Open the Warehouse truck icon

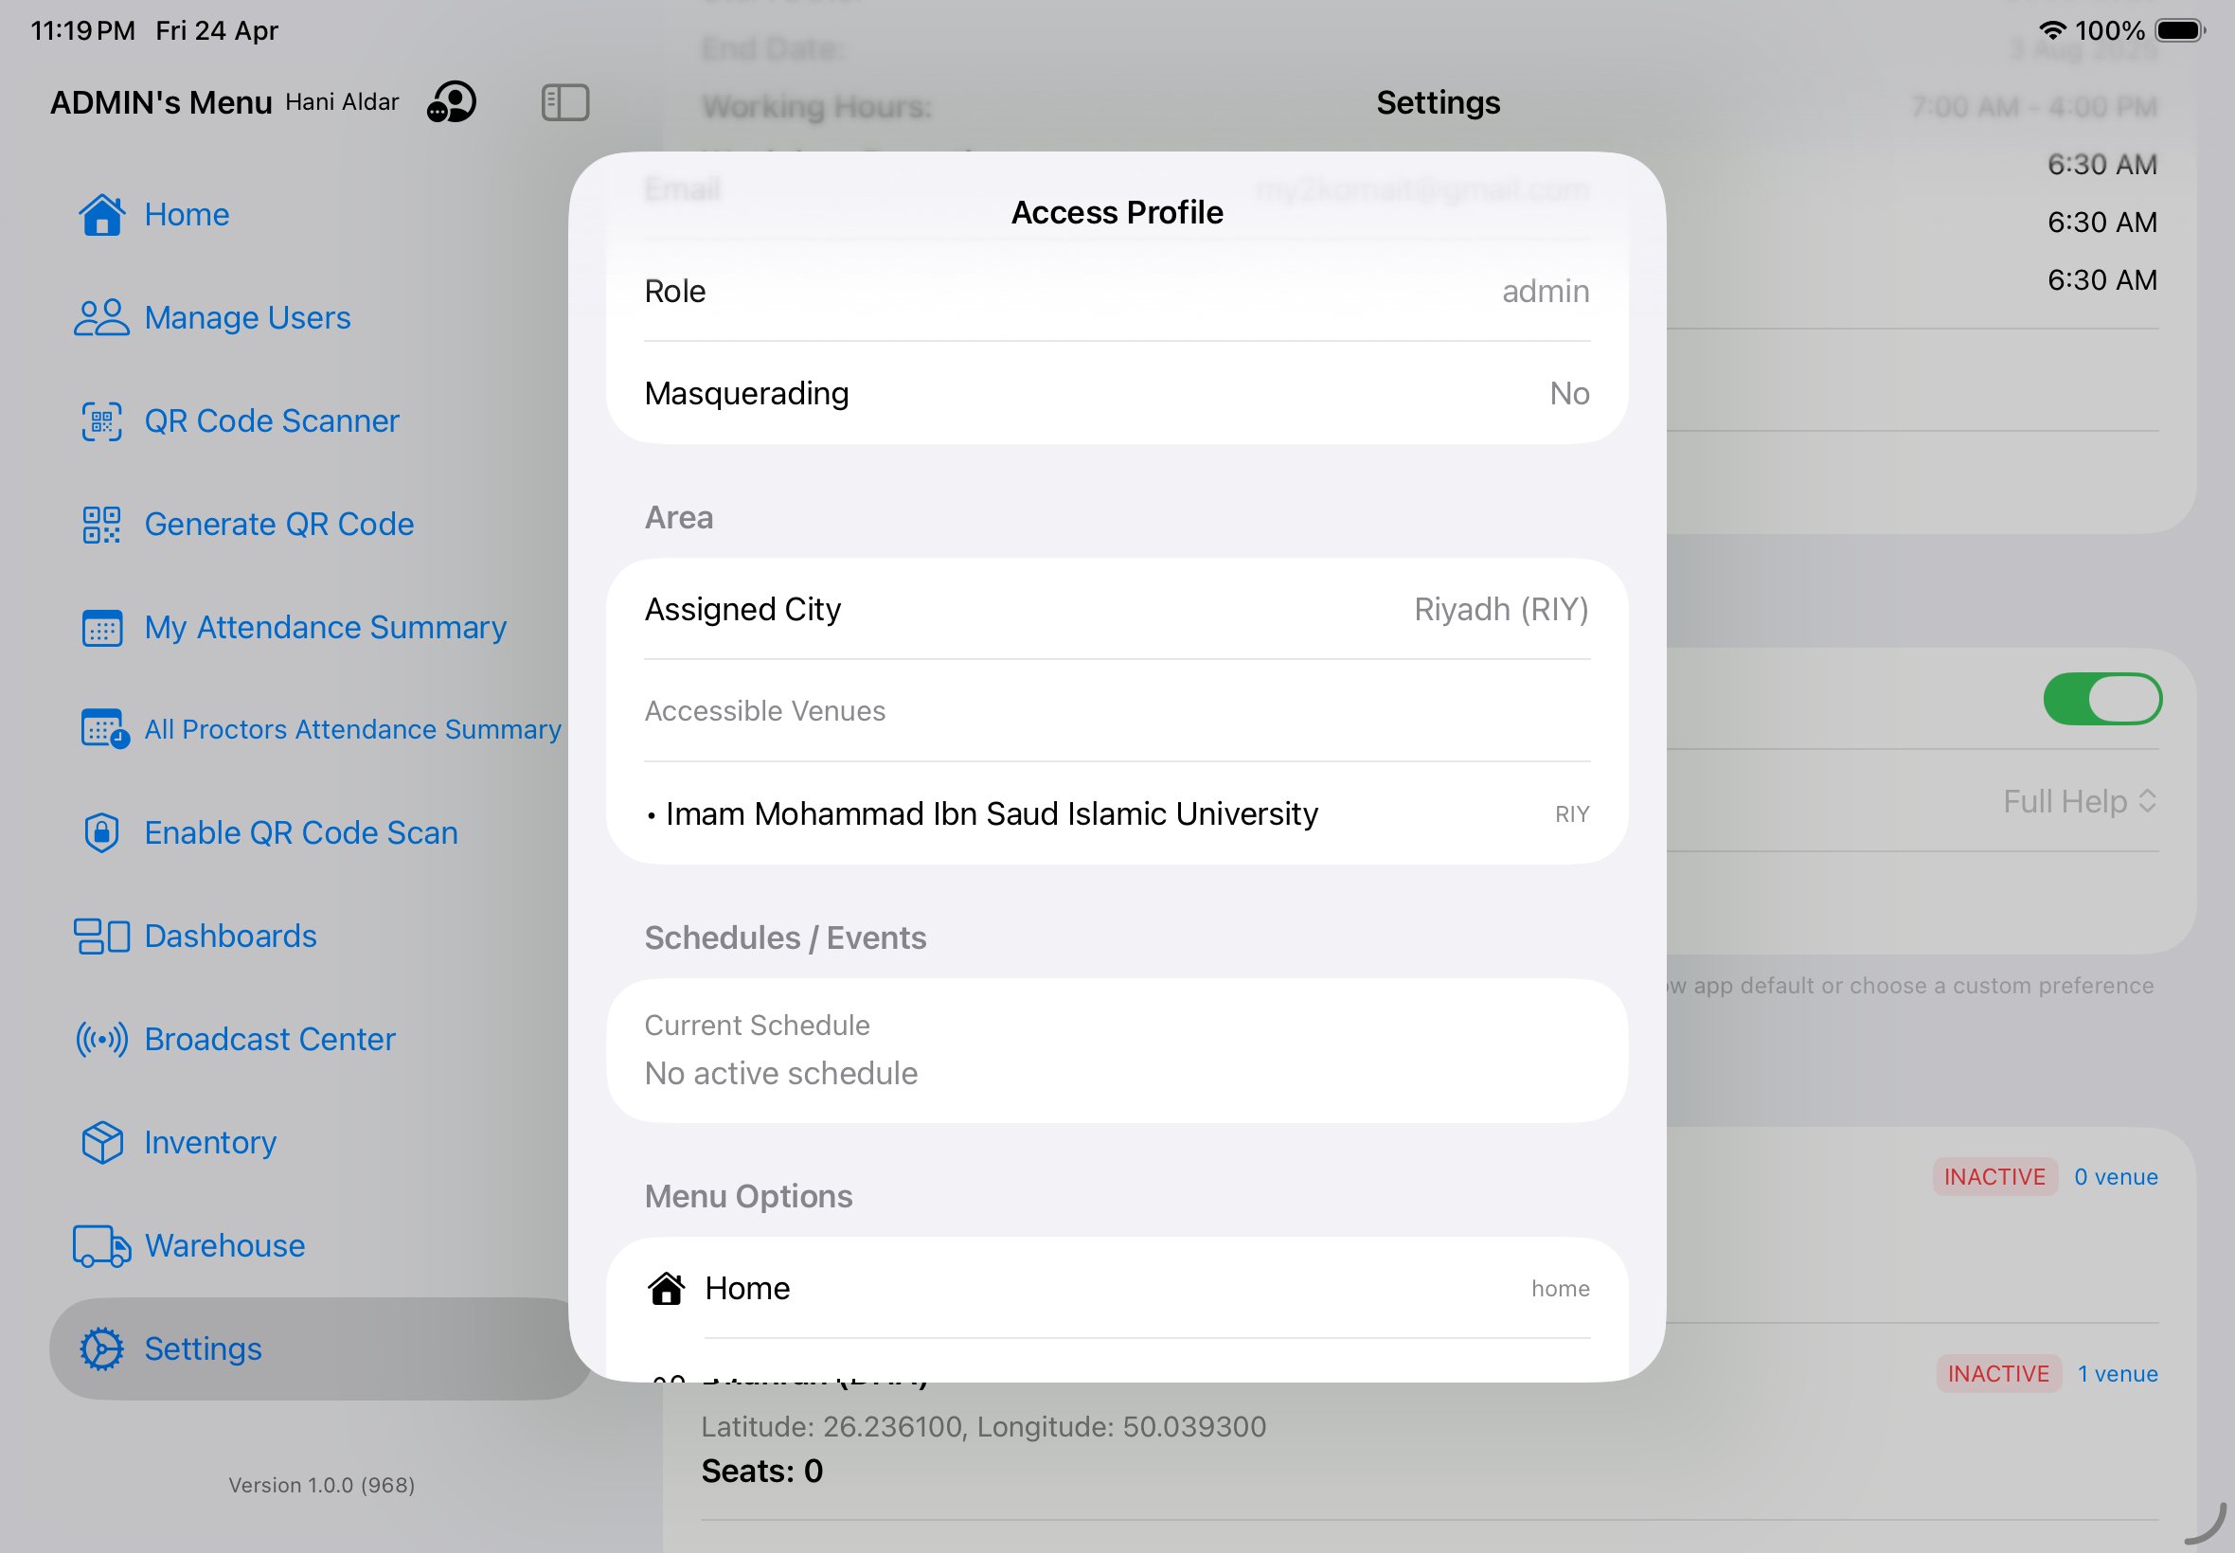[x=101, y=1245]
